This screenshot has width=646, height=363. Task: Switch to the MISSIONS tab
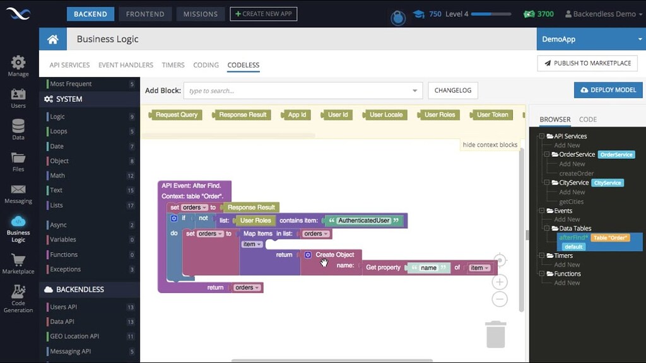point(200,14)
